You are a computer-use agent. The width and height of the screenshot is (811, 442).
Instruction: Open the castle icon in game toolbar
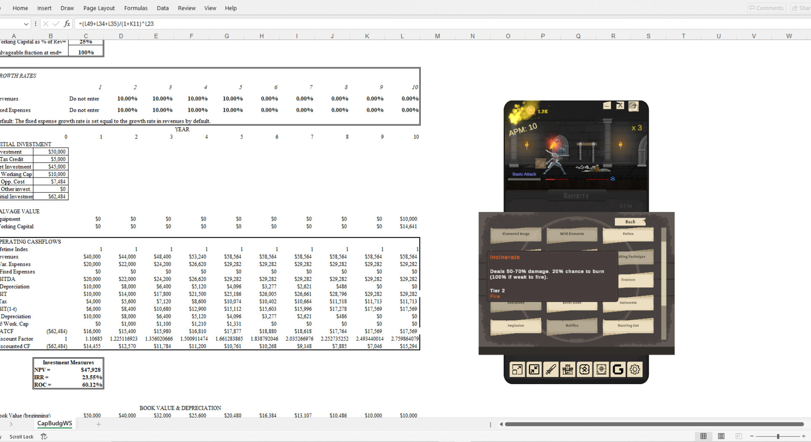pyautogui.click(x=567, y=370)
